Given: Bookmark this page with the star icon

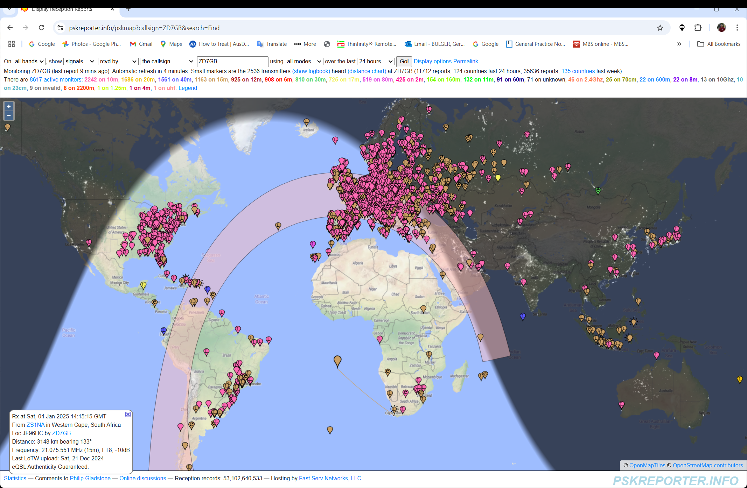Looking at the screenshot, I should [x=660, y=28].
